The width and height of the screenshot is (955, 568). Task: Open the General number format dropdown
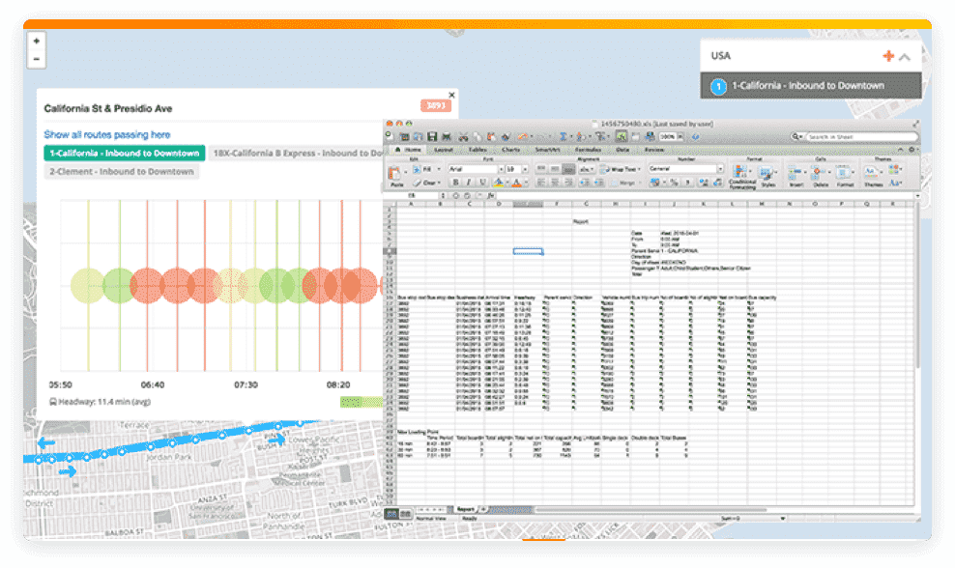click(684, 170)
